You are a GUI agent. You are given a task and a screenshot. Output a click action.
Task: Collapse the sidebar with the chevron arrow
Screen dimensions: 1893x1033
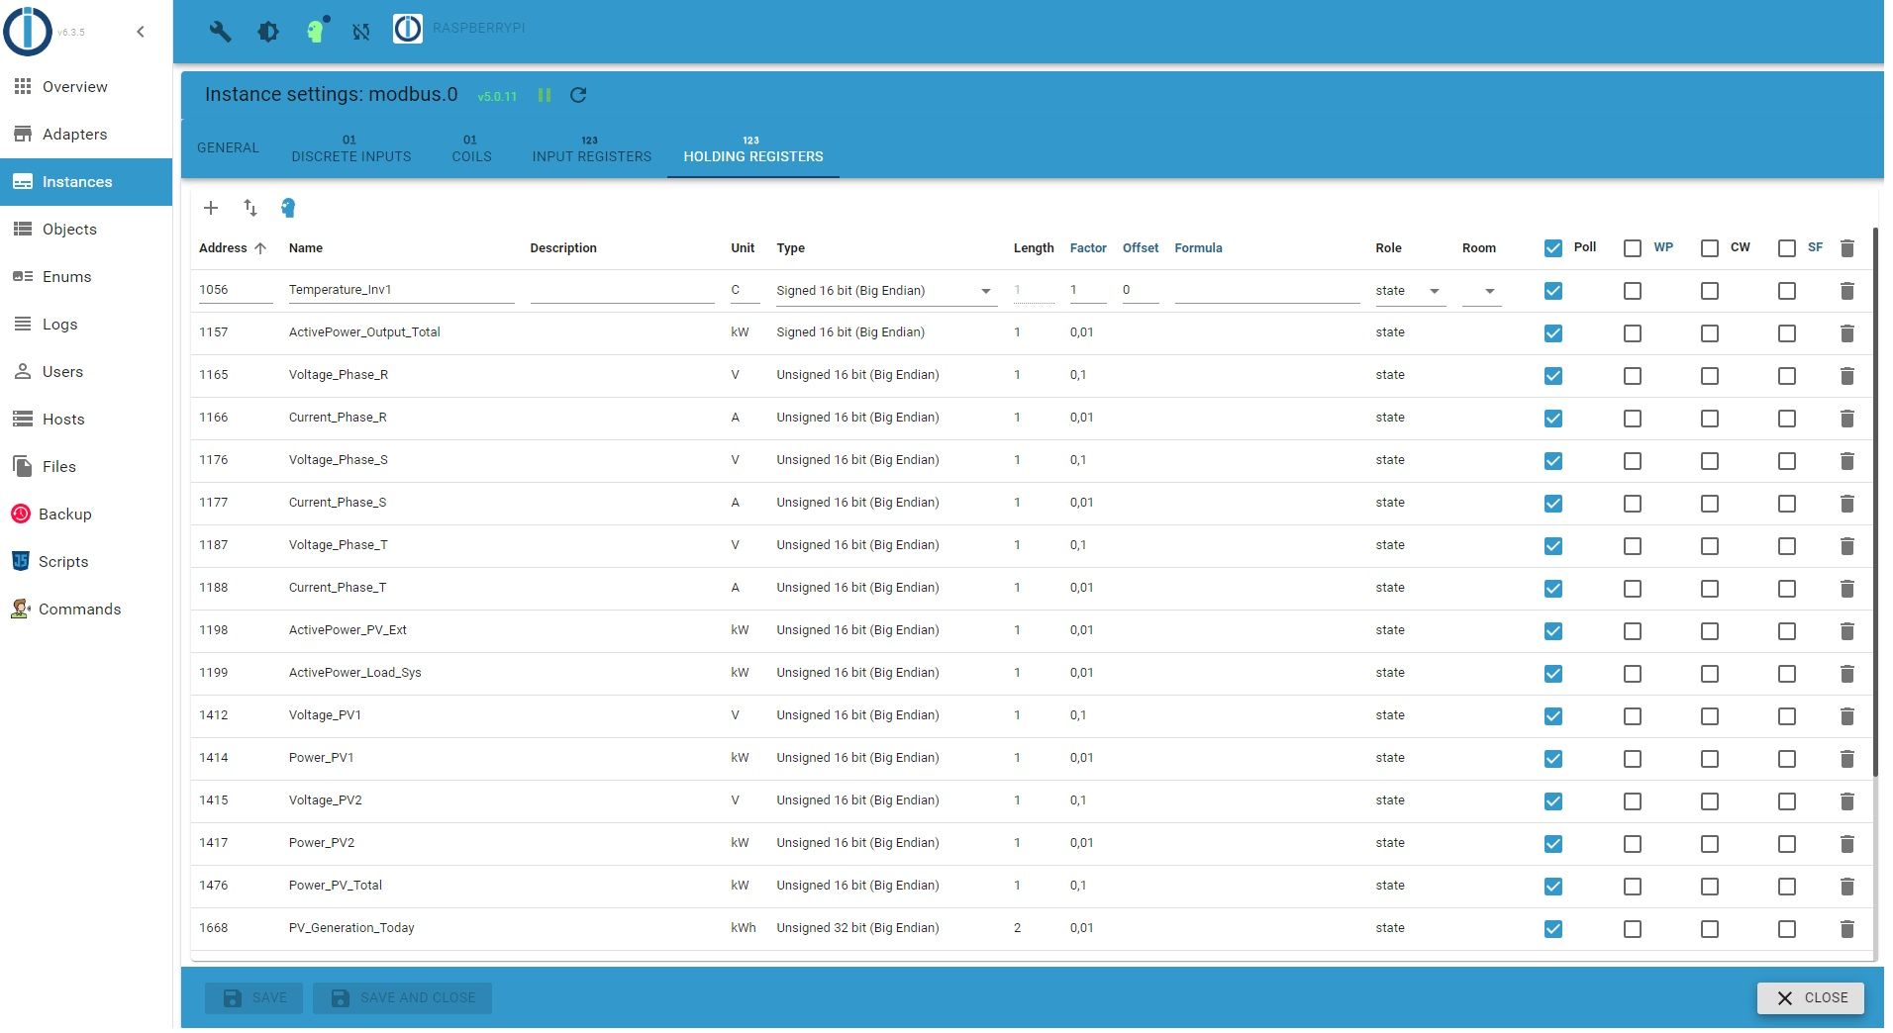[141, 32]
